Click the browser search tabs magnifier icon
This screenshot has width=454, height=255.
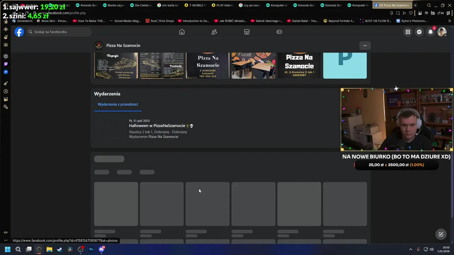429,5
